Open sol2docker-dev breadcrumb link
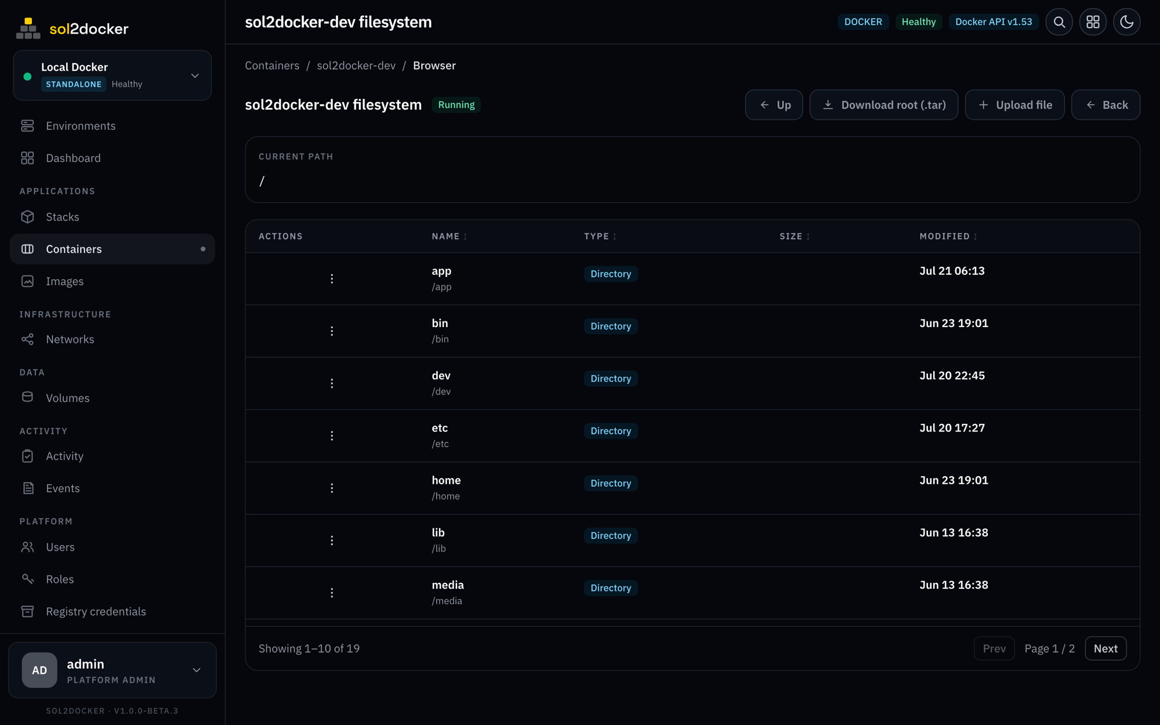The width and height of the screenshot is (1160, 725). (356, 66)
